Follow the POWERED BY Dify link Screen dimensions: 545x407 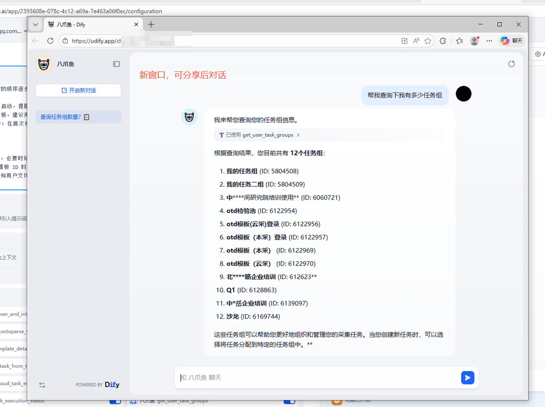pos(98,384)
